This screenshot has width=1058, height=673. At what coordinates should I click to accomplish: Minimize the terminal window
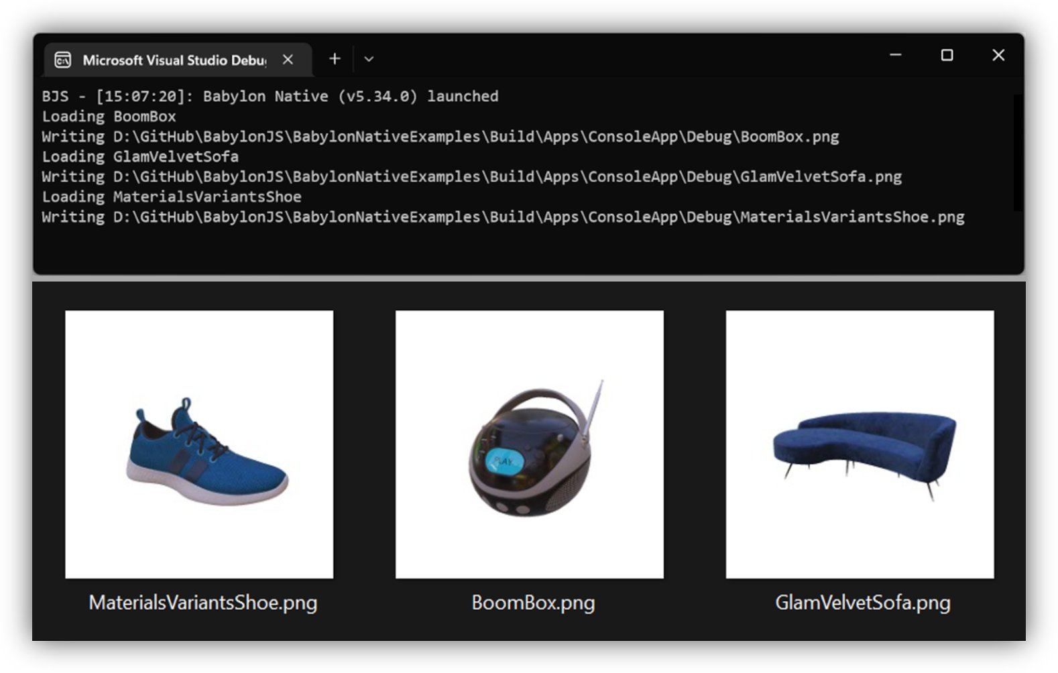click(x=895, y=55)
